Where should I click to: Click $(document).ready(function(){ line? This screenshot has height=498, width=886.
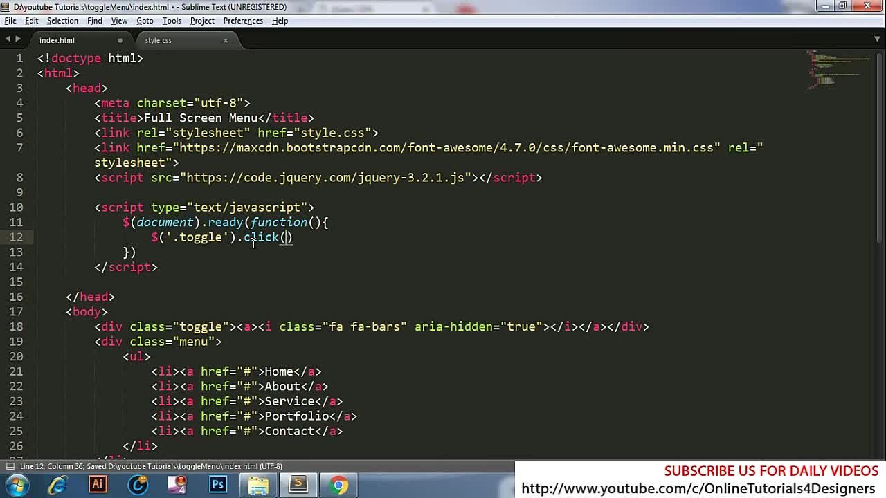tap(226, 222)
